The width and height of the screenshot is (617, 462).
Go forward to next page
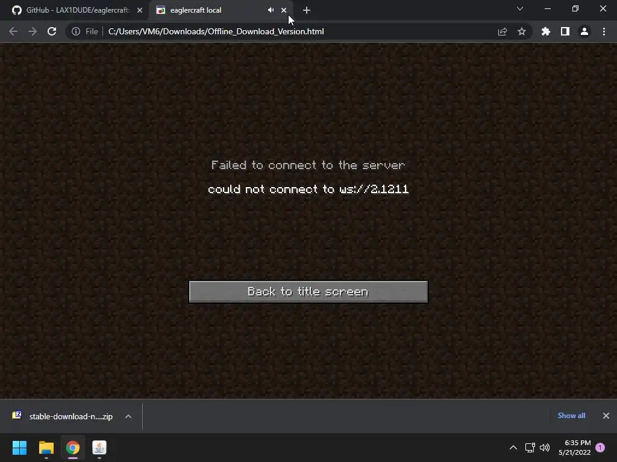pos(33,31)
